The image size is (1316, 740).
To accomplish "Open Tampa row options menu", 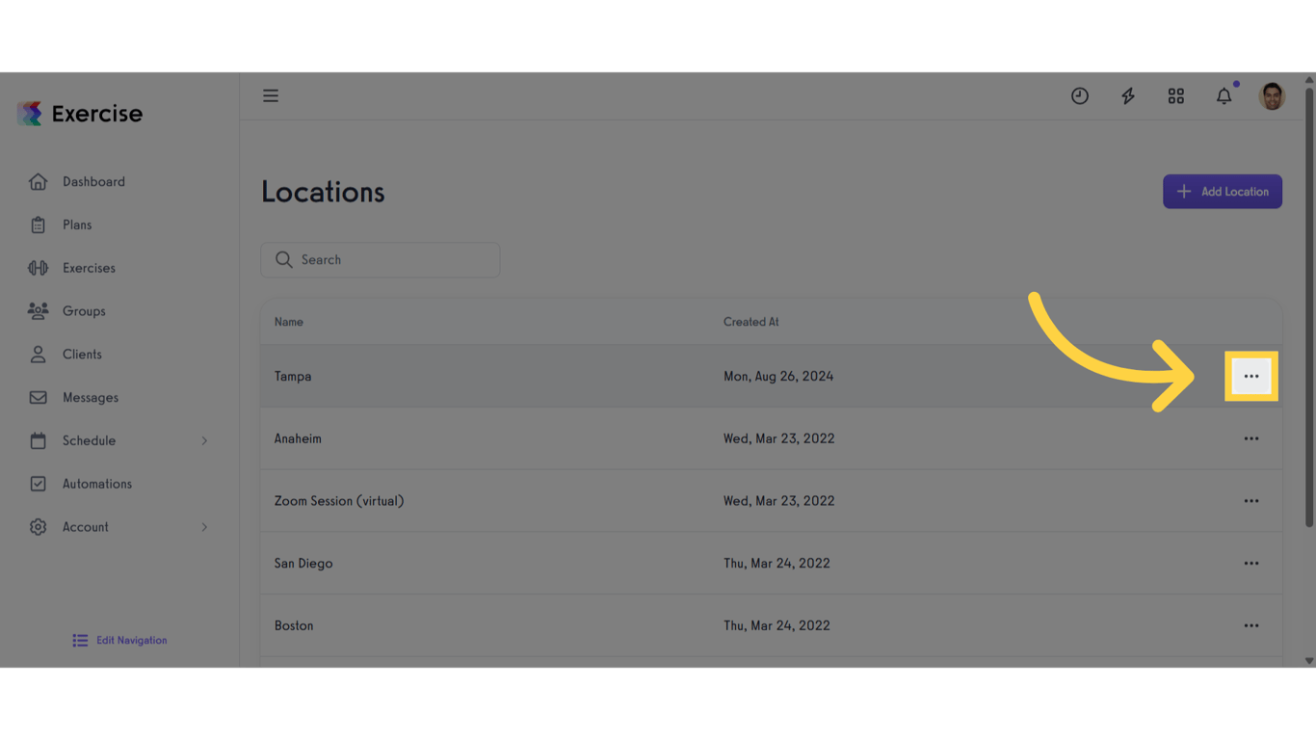I will pos(1250,376).
